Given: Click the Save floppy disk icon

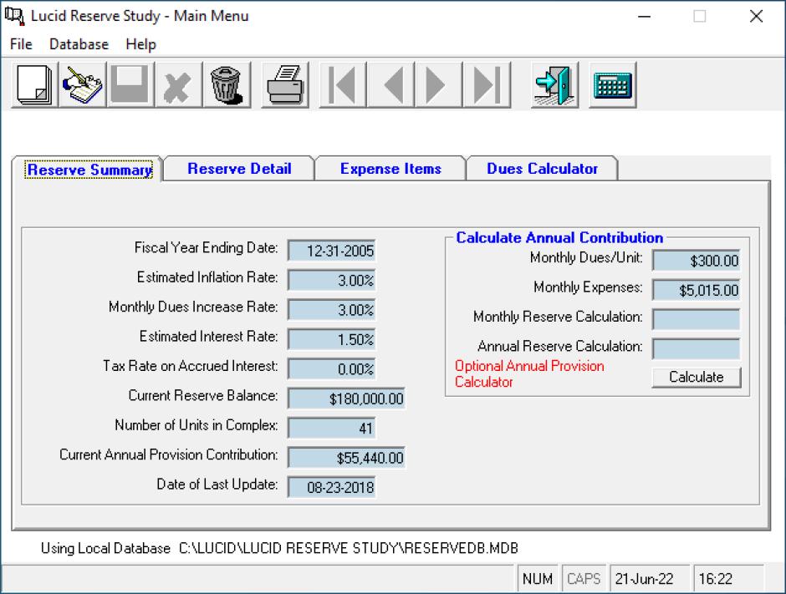Looking at the screenshot, I should [130, 84].
